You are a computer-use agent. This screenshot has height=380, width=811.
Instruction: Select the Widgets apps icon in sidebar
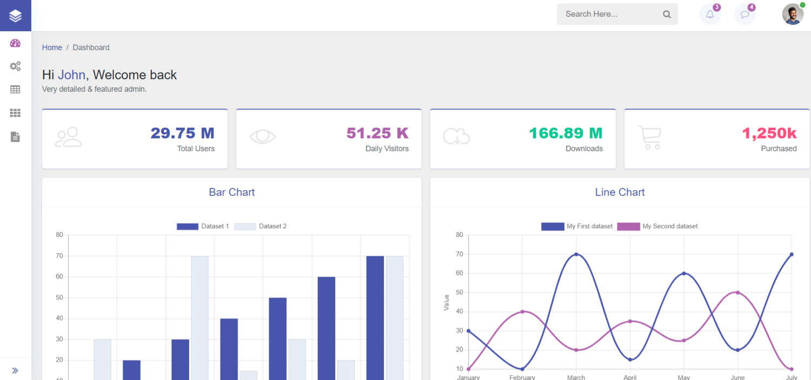[x=15, y=112]
